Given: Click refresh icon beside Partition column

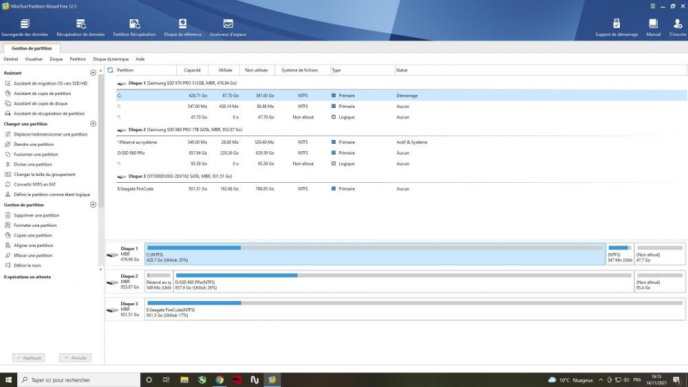Looking at the screenshot, I should coord(110,70).
